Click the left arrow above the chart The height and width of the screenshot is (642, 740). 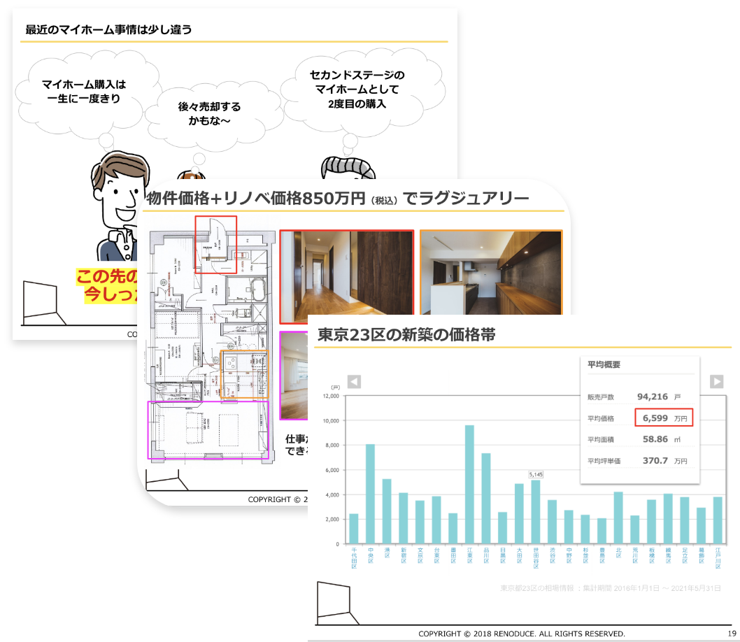[354, 382]
